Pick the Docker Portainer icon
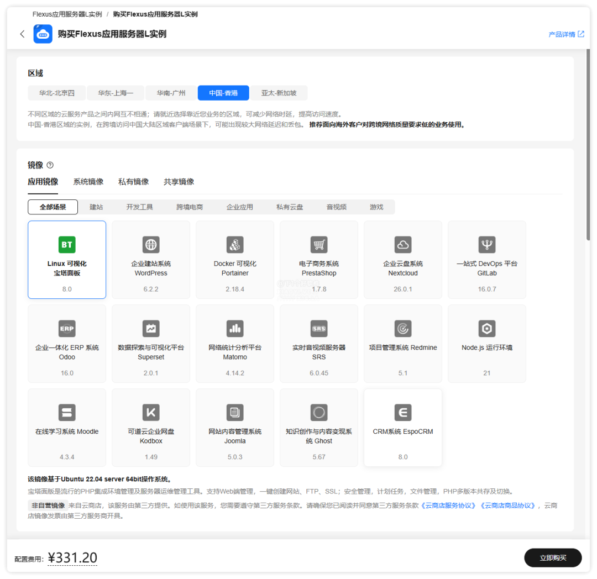Image resolution: width=597 pixels, height=579 pixels. (235, 245)
